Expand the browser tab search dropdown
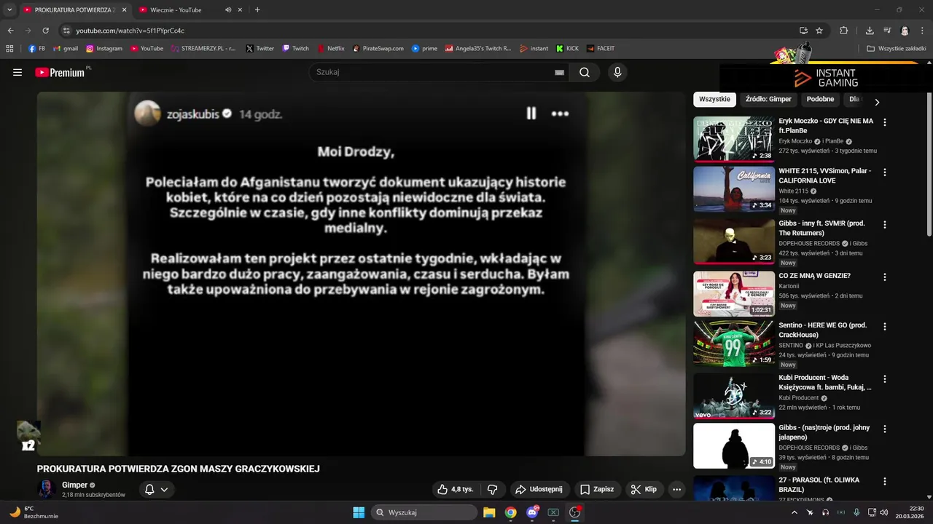Screen dimensions: 933x524 (9, 10)
